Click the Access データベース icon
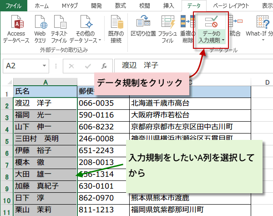The image size is (273, 216). click(16, 27)
